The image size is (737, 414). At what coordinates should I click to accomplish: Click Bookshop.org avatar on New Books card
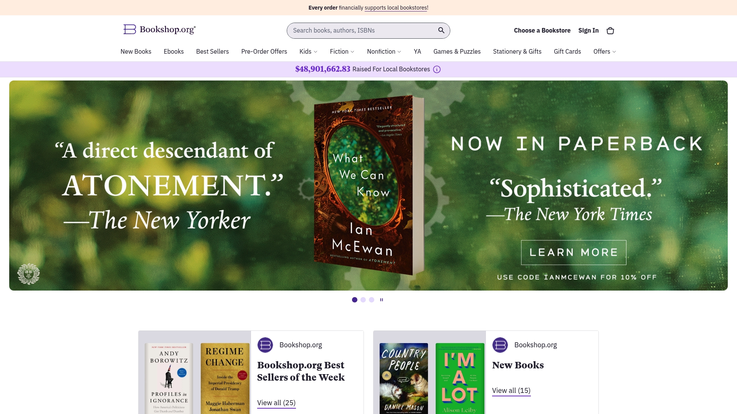[x=500, y=345]
